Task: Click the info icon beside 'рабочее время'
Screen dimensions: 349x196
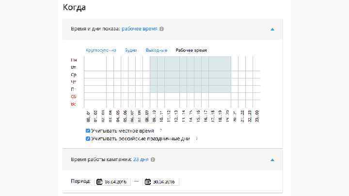Action: pos(161,29)
